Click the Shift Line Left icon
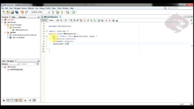194x109 pixels. click(x=99, y=20)
